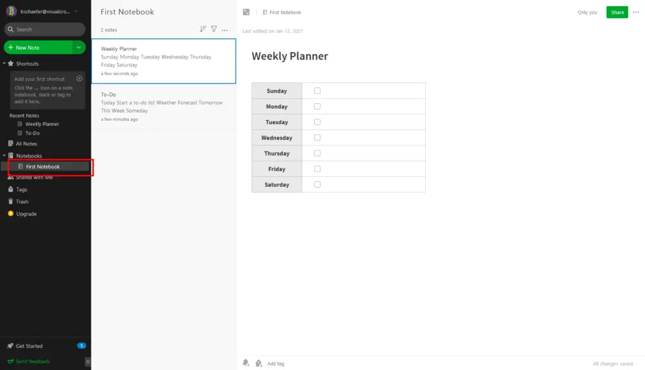This screenshot has width=645, height=370.
Task: Select the To-Do note in list
Action: (163, 106)
